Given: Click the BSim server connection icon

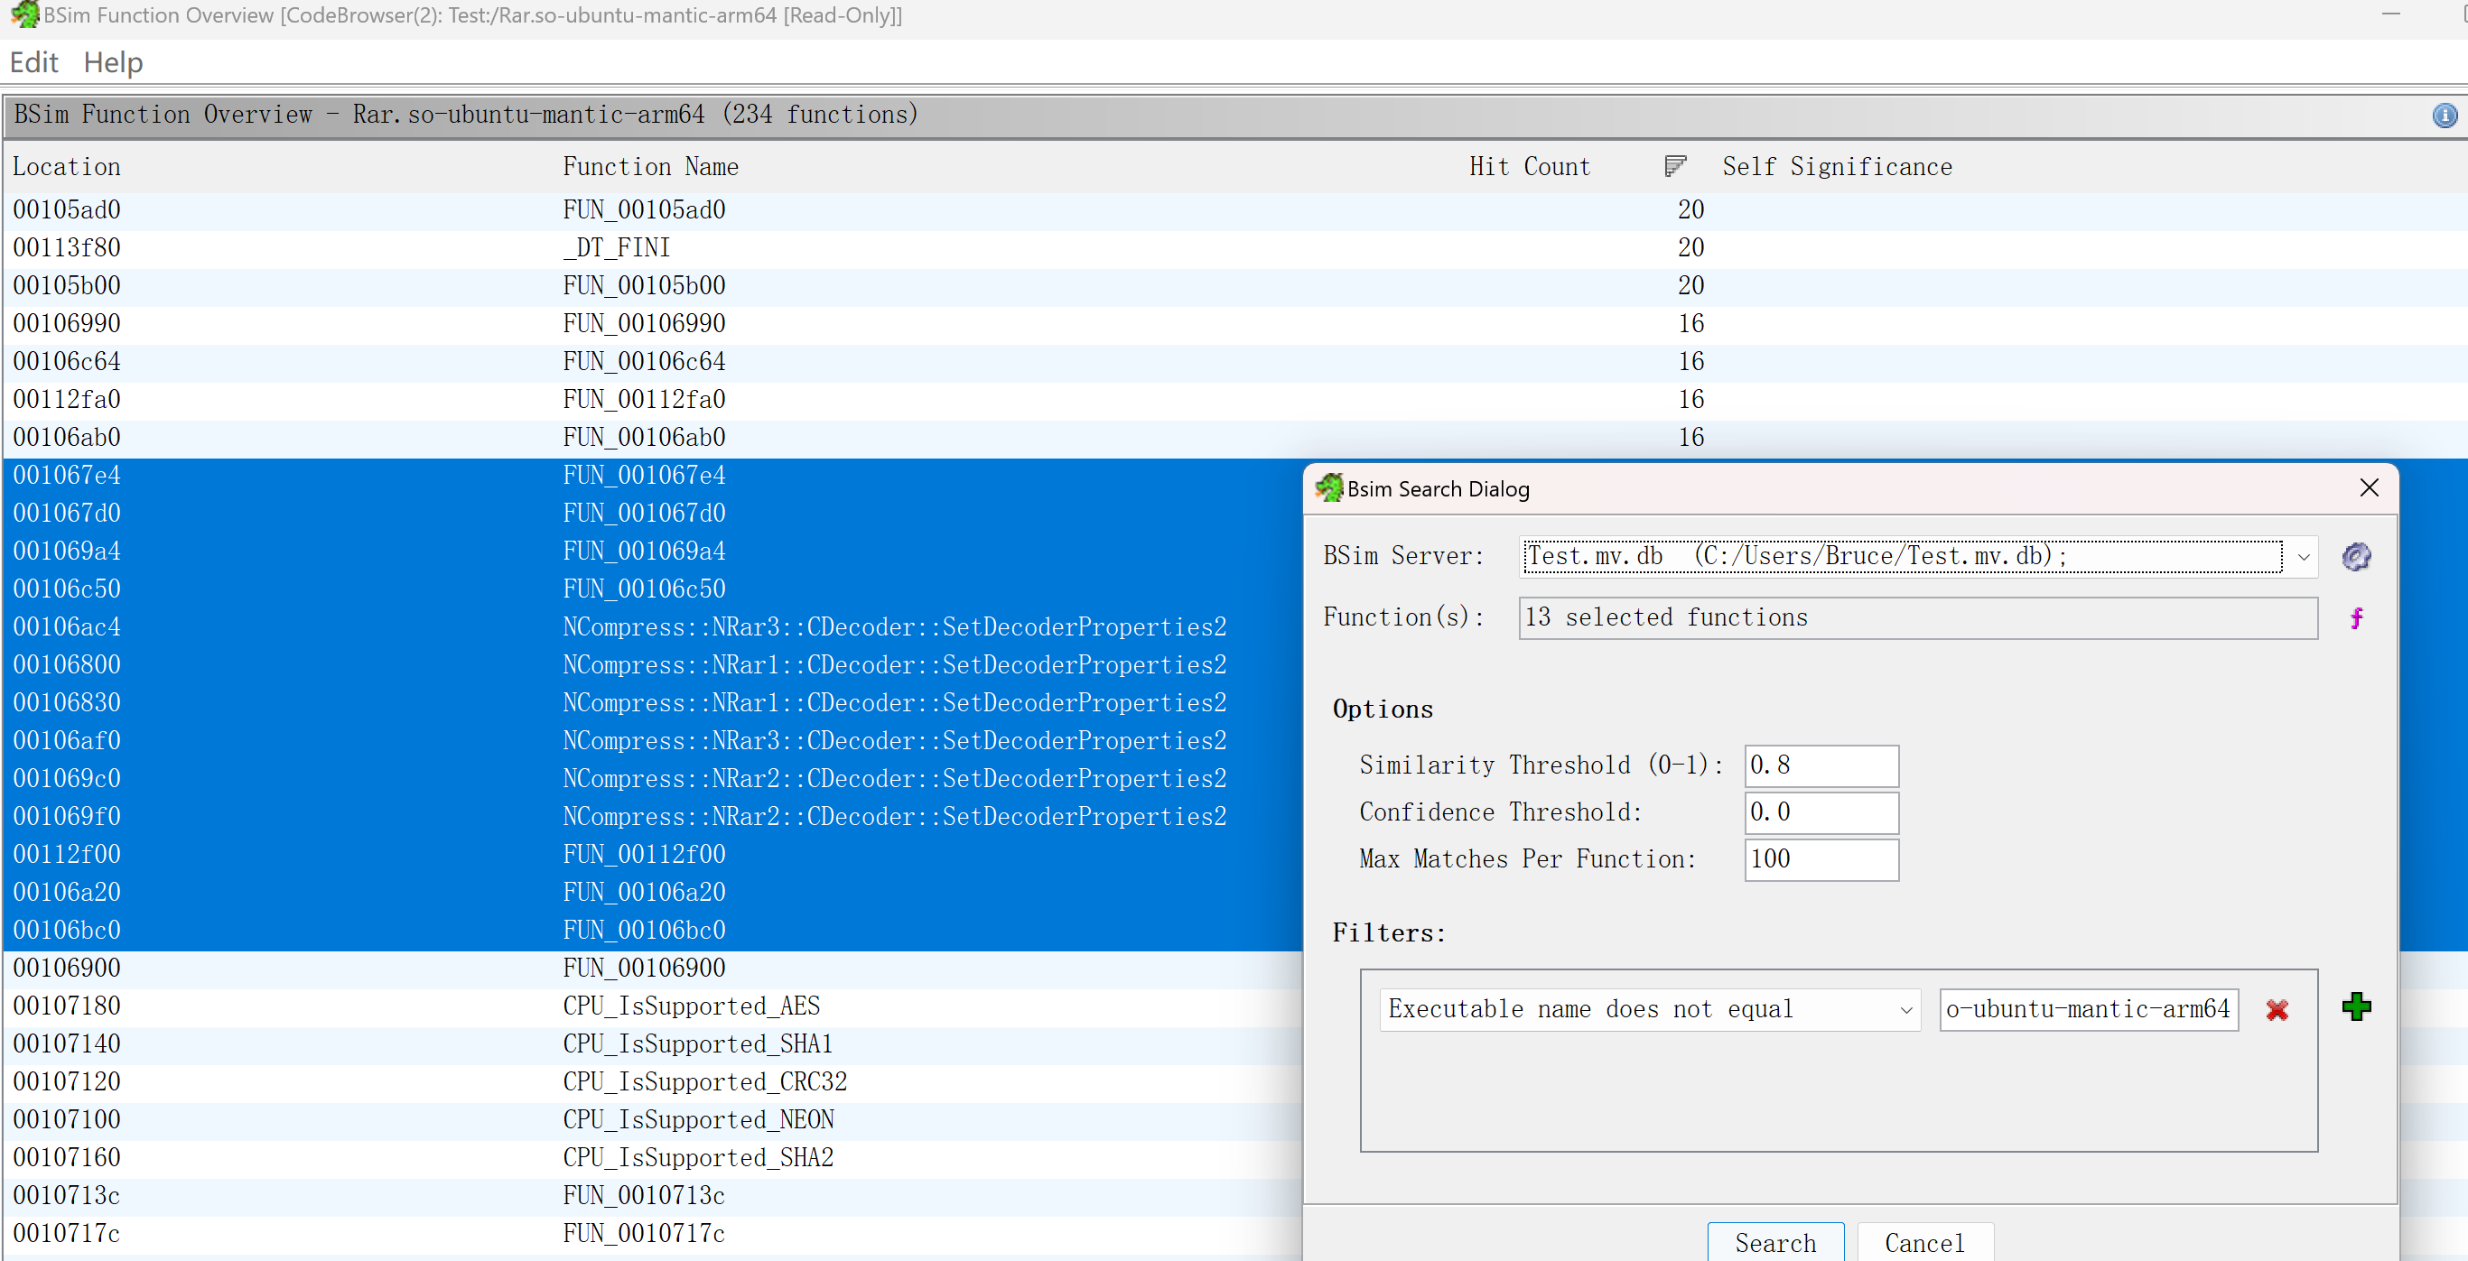Looking at the screenshot, I should (x=2356, y=556).
